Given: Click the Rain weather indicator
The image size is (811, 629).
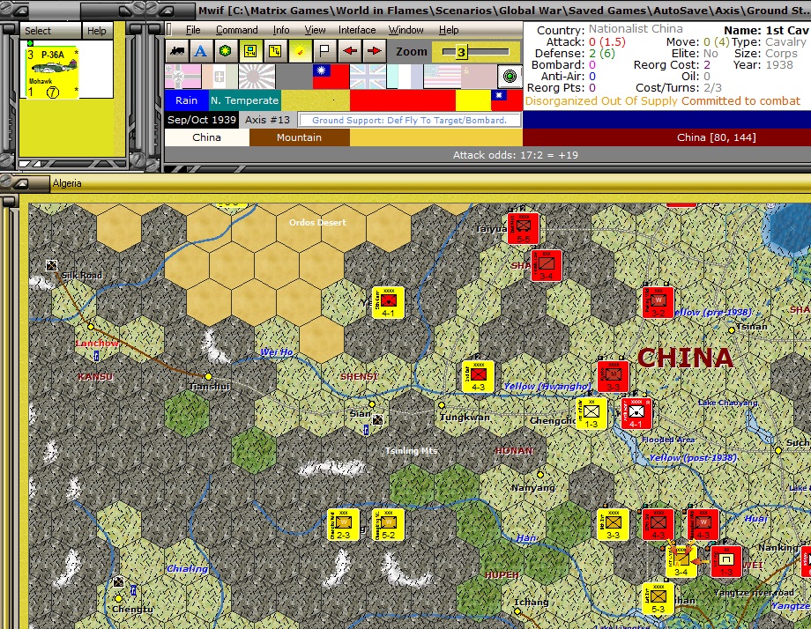Looking at the screenshot, I should 186,100.
